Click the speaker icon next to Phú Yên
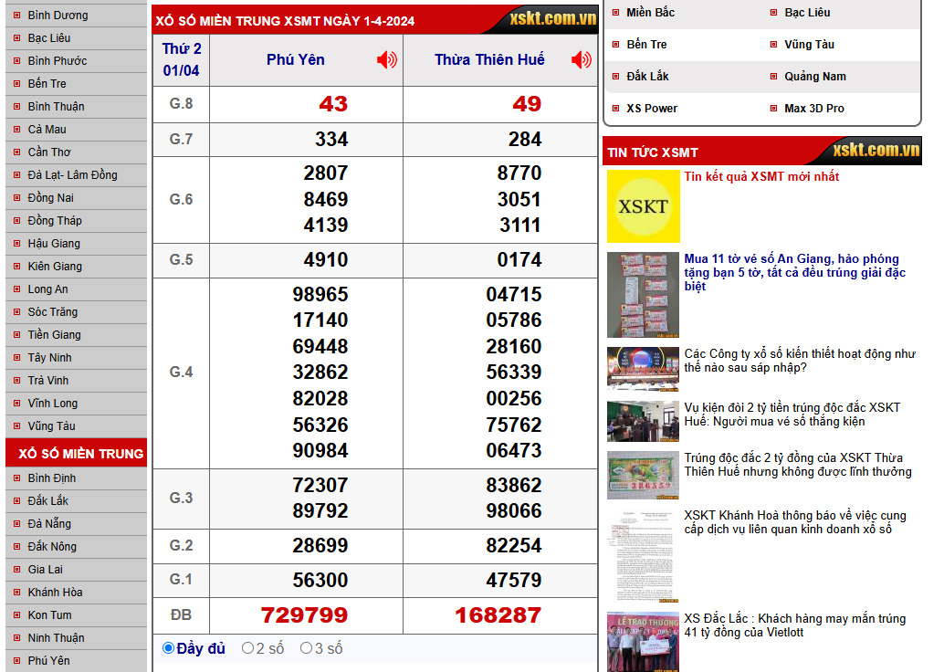The height and width of the screenshot is (672, 944). 388,58
